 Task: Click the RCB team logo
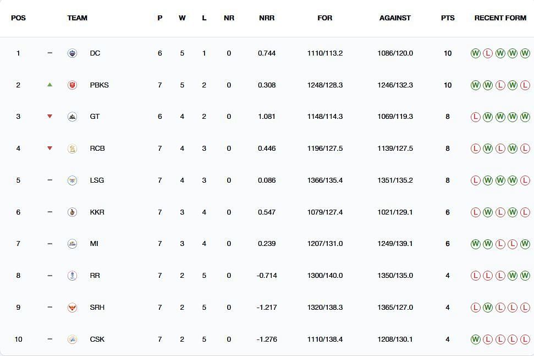coord(72,149)
